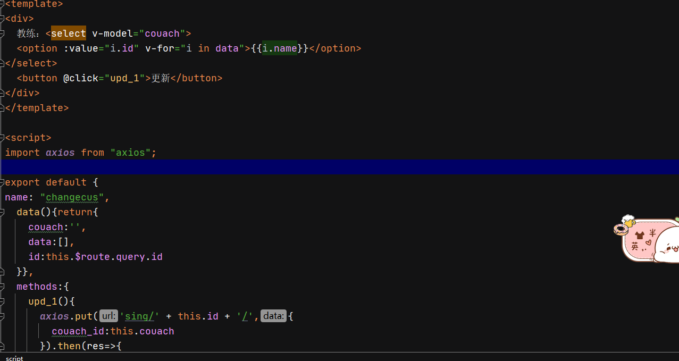Click "couach" value in v-model
This screenshot has height=361, width=679.
(162, 33)
